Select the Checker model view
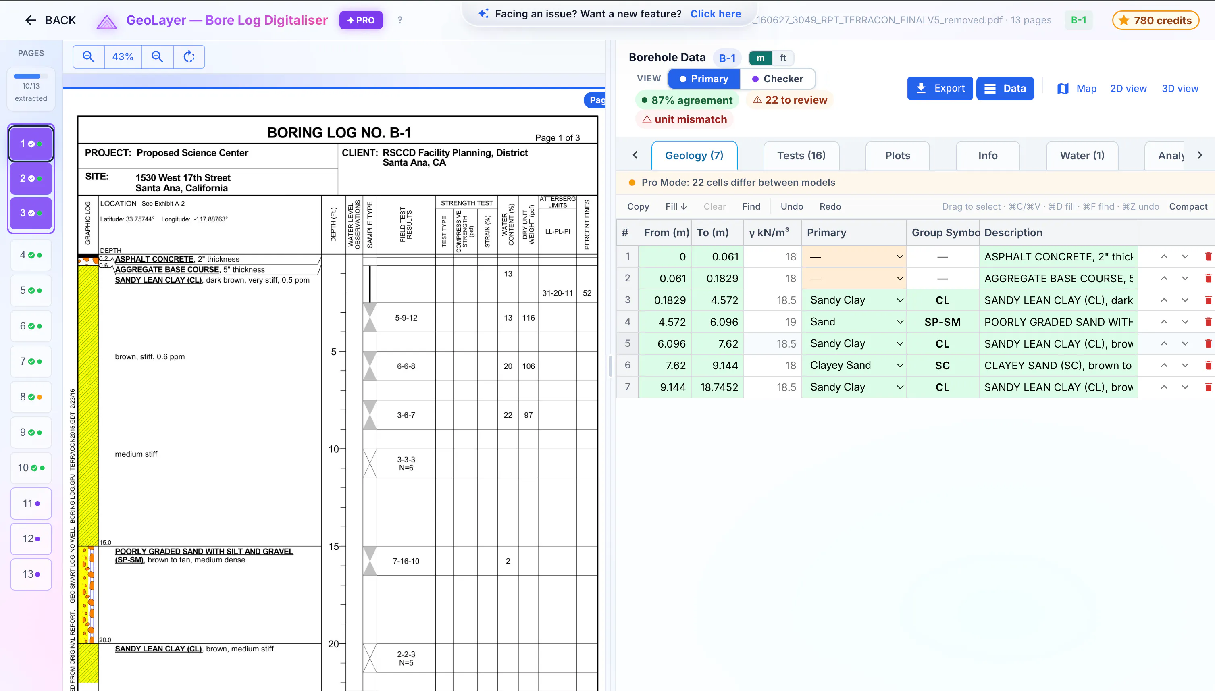 tap(777, 79)
